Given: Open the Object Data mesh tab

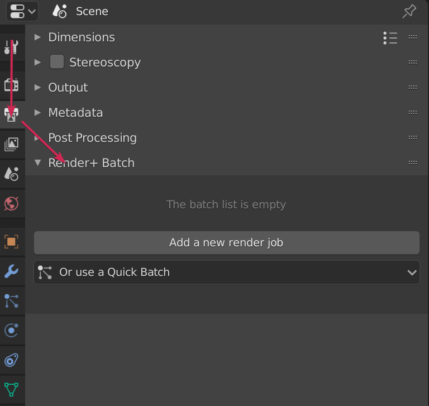Looking at the screenshot, I should tap(12, 390).
